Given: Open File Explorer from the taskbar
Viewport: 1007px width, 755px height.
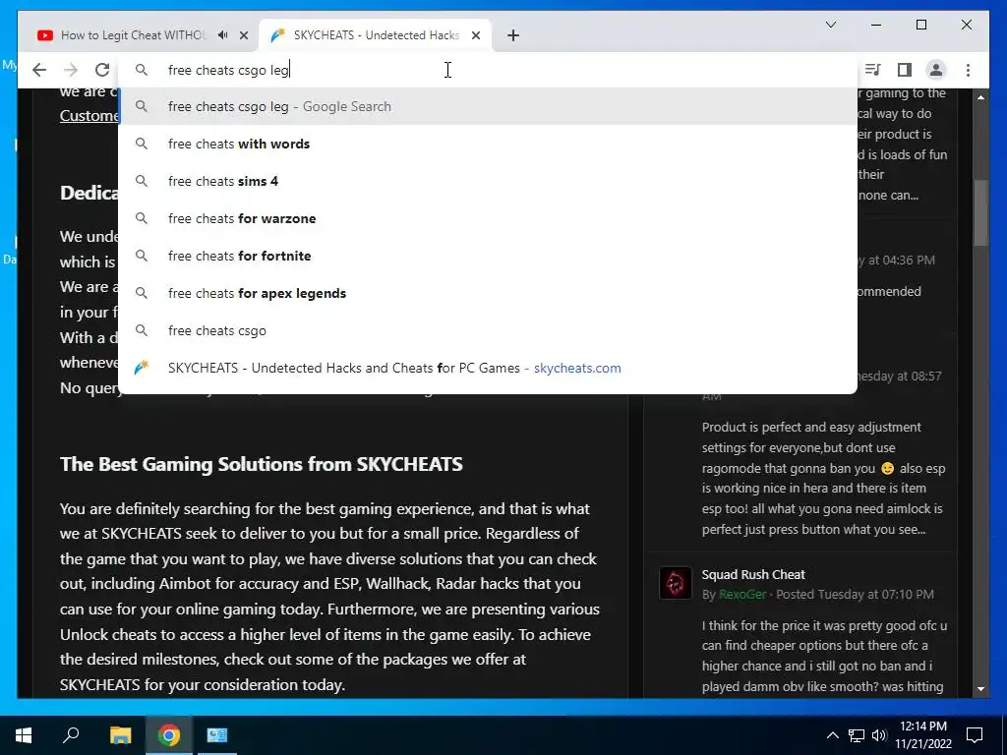Looking at the screenshot, I should [x=120, y=735].
